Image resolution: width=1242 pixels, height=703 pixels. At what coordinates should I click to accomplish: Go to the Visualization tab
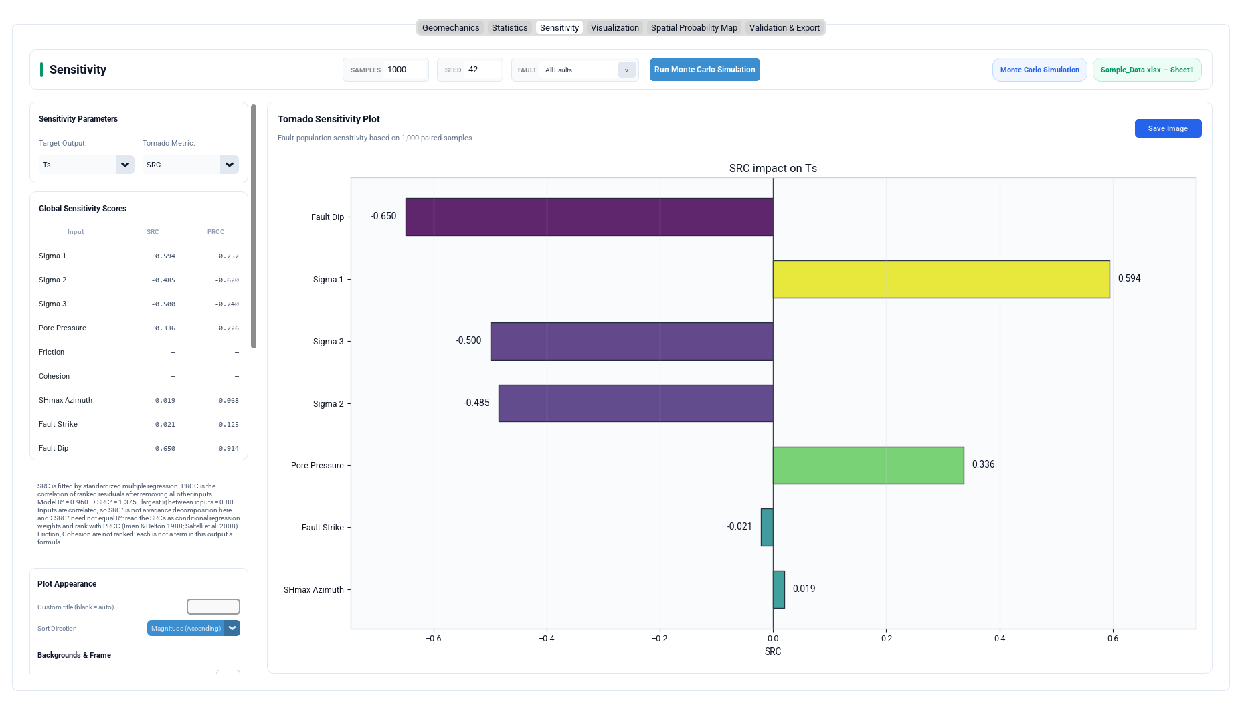click(x=614, y=27)
